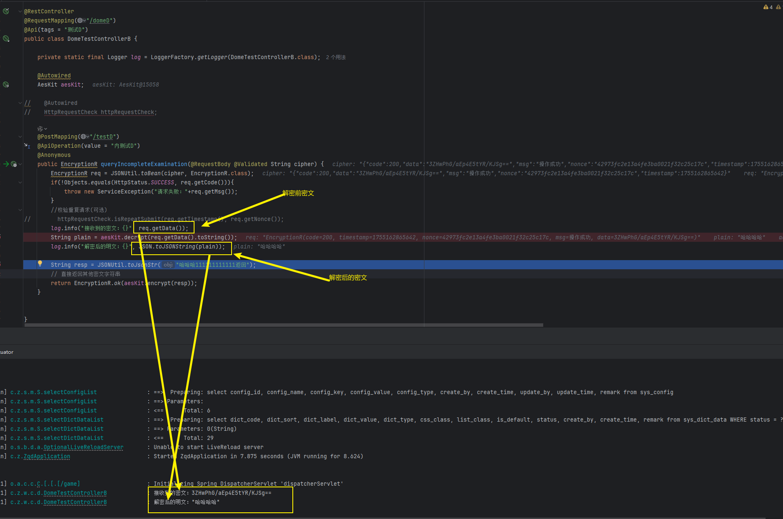Collapse the commented @Autowired block fold arrow
This screenshot has width=783, height=519.
(20, 103)
